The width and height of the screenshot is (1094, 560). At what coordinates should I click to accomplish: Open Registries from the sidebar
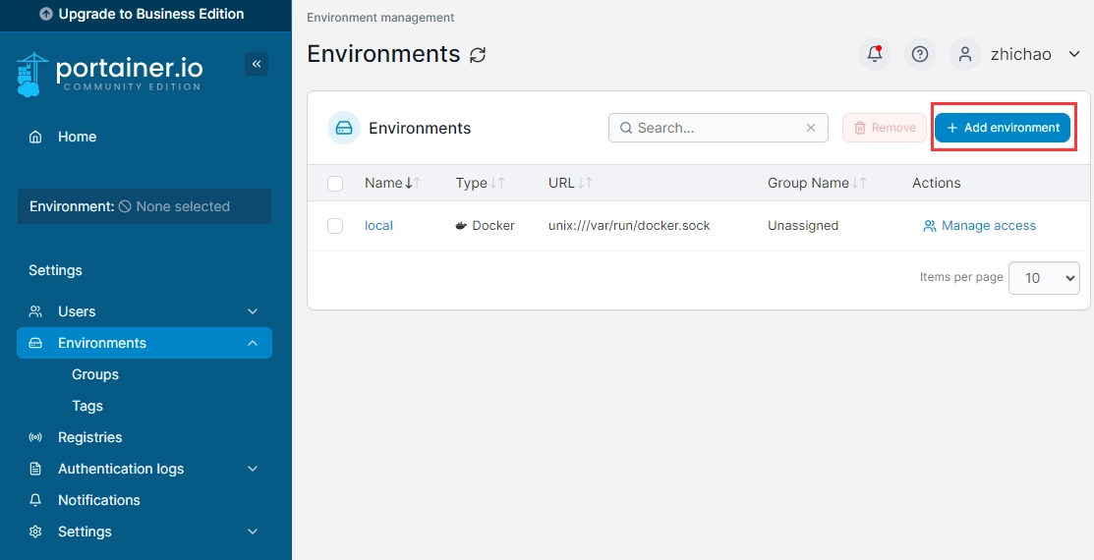89,437
